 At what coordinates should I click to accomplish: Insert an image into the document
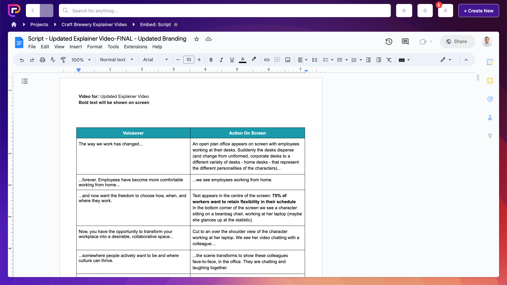click(x=288, y=60)
